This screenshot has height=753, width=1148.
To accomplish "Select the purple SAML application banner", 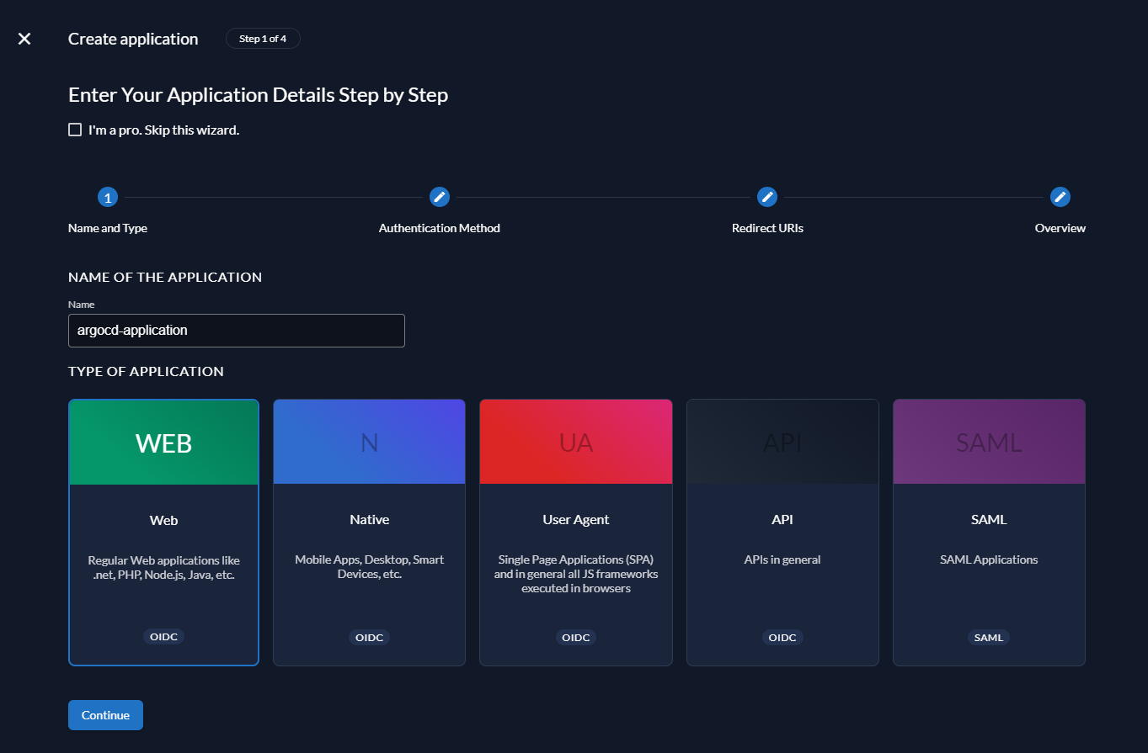I will coord(989,443).
